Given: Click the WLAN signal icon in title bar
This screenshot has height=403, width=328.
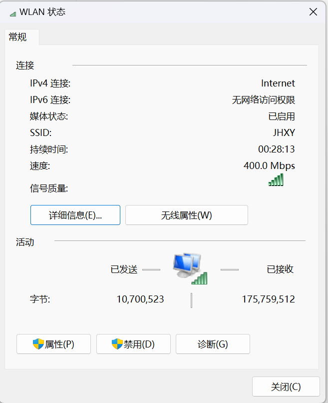Looking at the screenshot, I should tap(13, 14).
